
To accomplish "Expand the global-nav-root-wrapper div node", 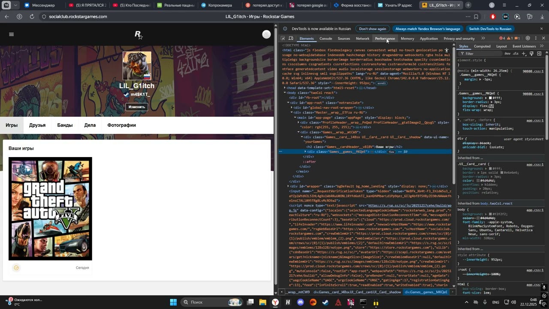I will [292, 108].
